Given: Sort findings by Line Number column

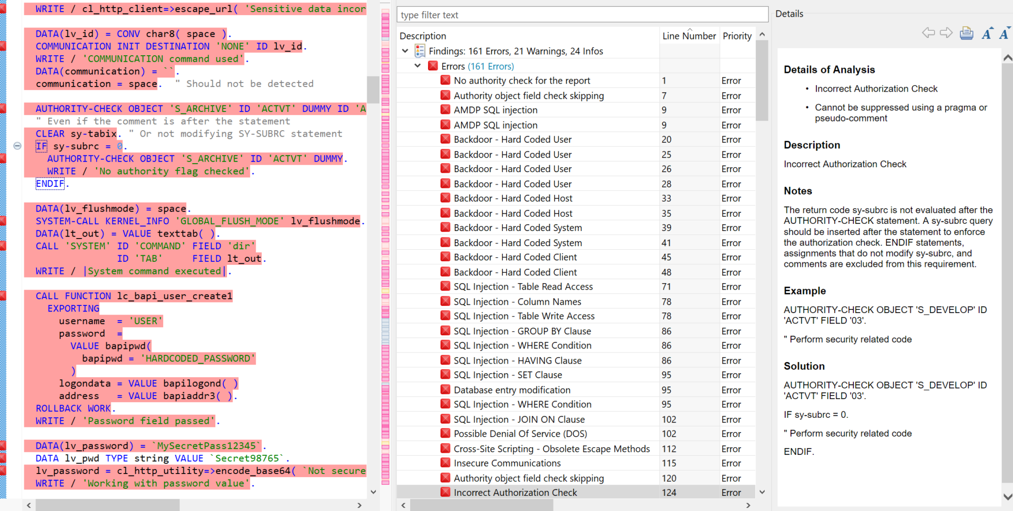Looking at the screenshot, I should coord(689,36).
